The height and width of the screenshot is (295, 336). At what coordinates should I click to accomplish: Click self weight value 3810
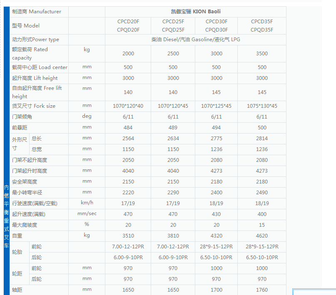173,236
